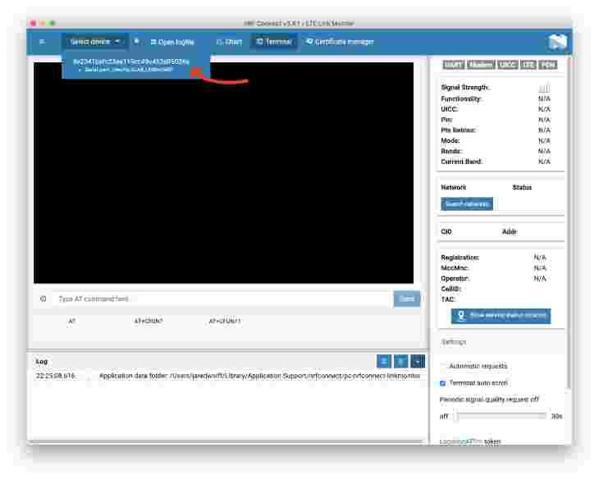599x480 pixels.
Task: Click the Registration label
Action: tap(460, 258)
